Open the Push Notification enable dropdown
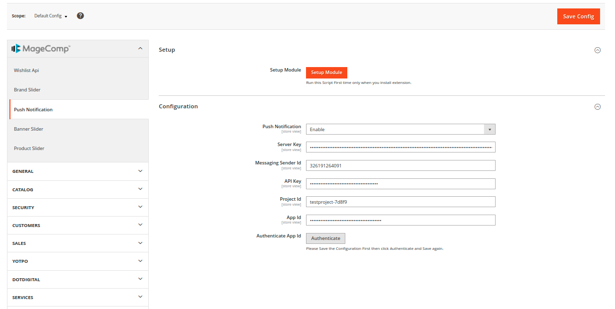The height and width of the screenshot is (309, 615). (489, 129)
